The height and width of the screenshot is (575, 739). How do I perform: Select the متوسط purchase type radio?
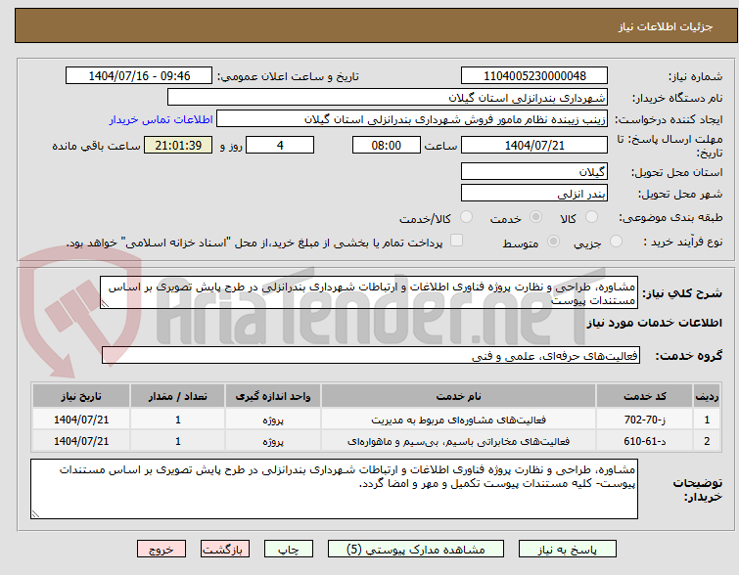[553, 242]
